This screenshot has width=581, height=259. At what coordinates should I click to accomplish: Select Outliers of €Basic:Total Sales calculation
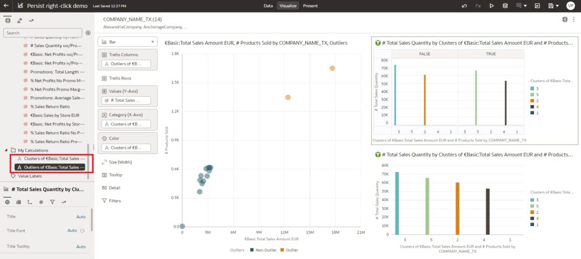pyautogui.click(x=50, y=167)
